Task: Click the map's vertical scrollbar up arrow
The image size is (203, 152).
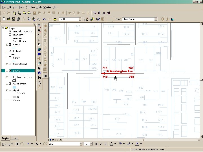Action: coord(201,24)
